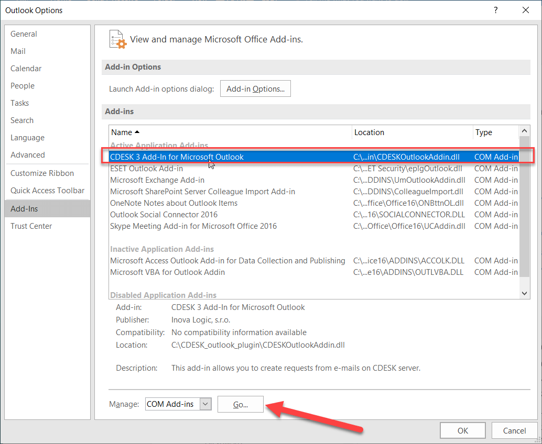Click the Add-in Options... button
The width and height of the screenshot is (542, 444).
tap(255, 88)
